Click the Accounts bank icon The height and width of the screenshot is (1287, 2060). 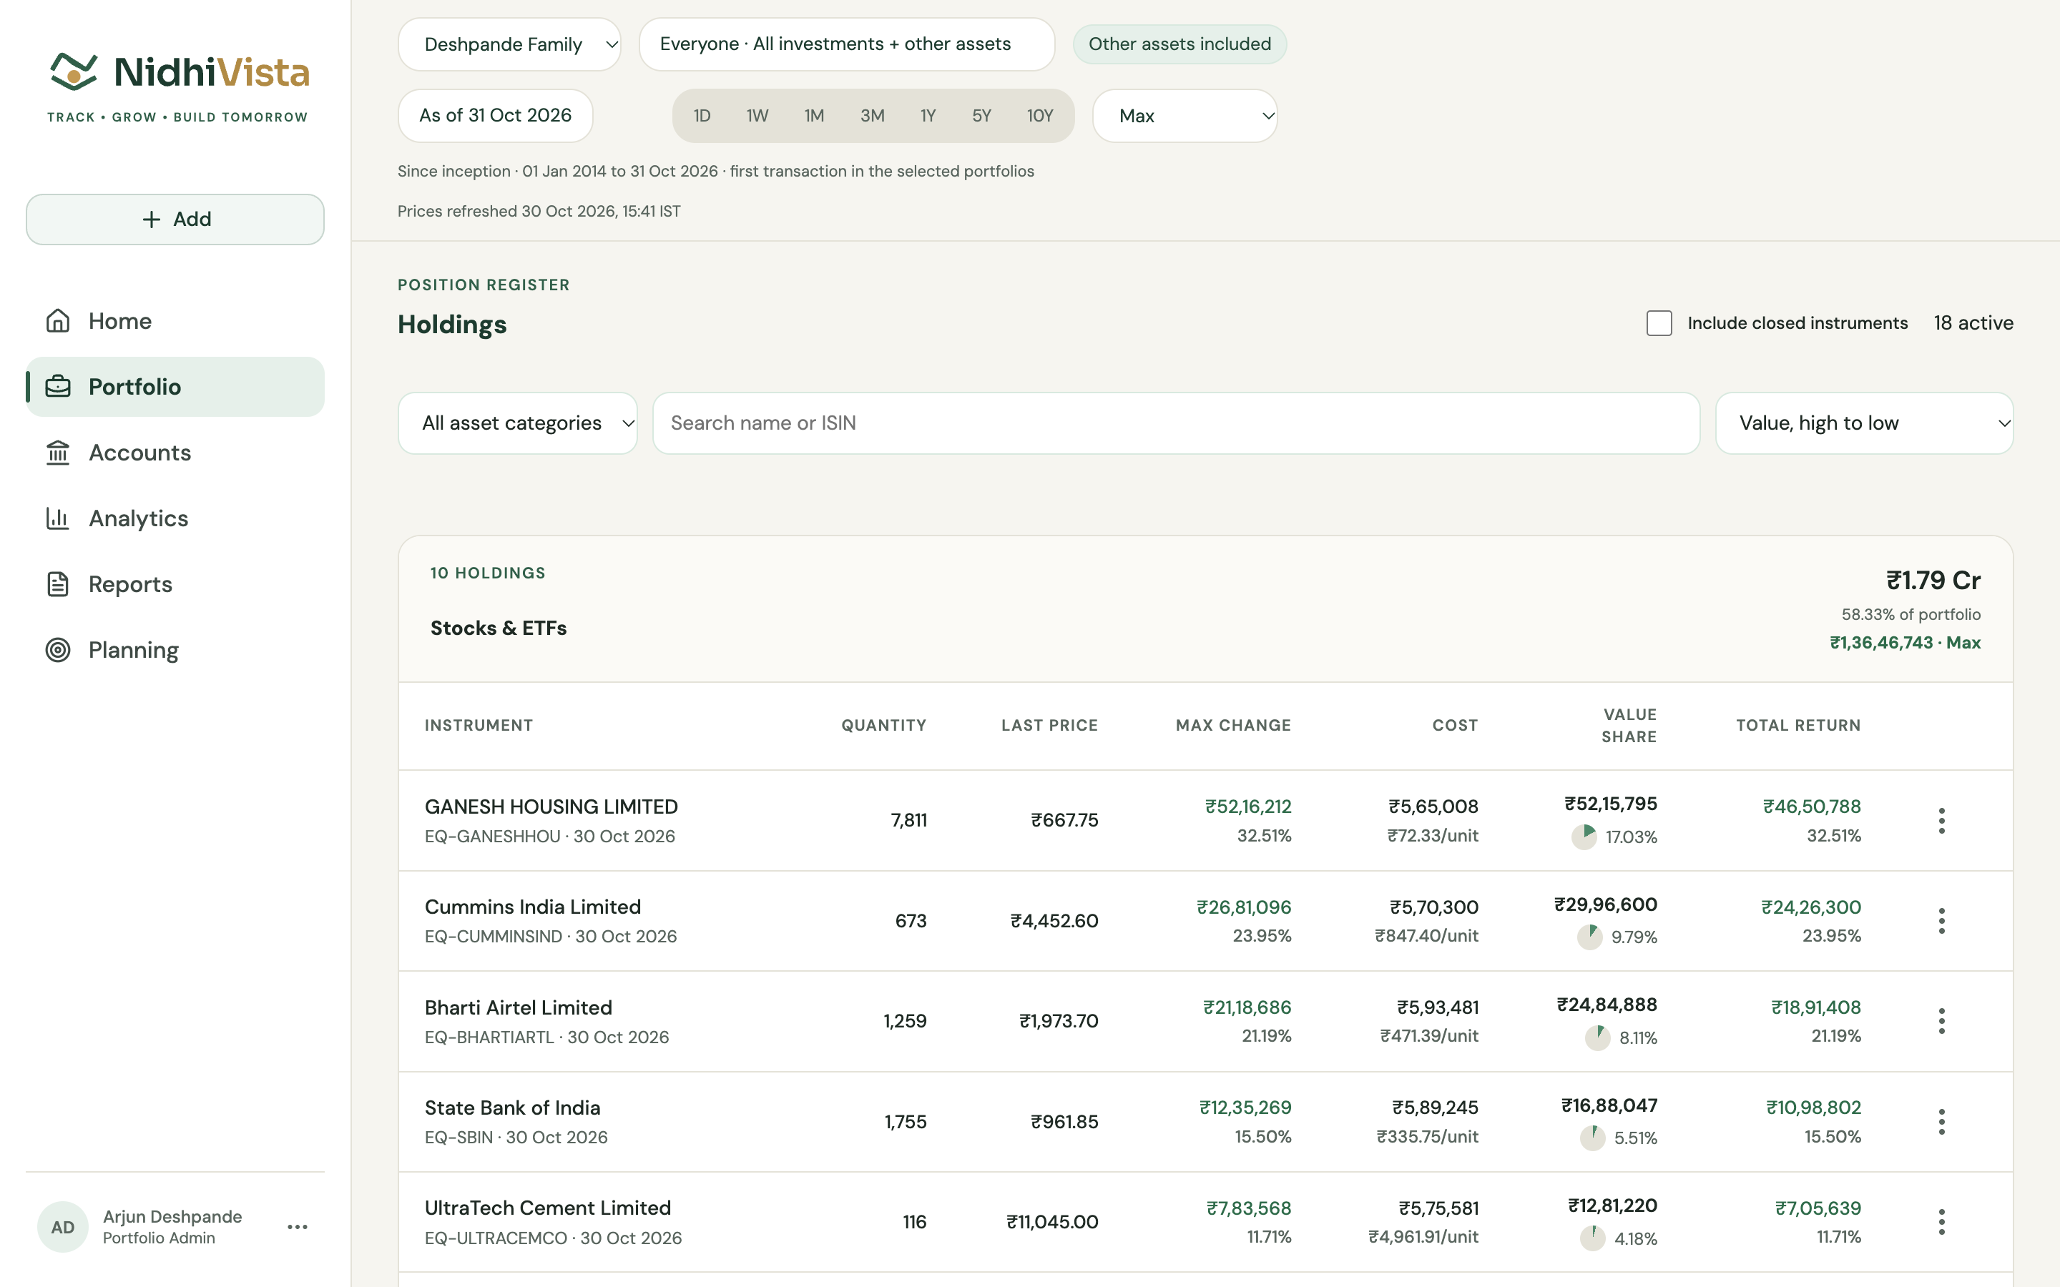click(x=58, y=452)
